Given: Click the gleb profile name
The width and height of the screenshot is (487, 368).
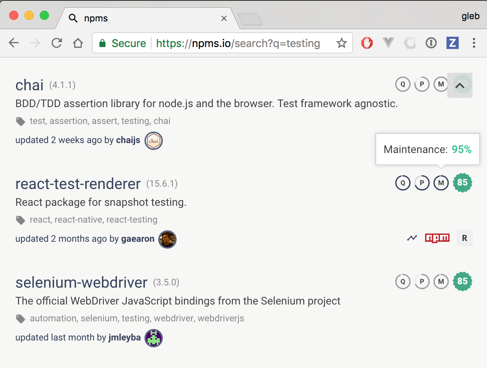Looking at the screenshot, I should [x=471, y=16].
